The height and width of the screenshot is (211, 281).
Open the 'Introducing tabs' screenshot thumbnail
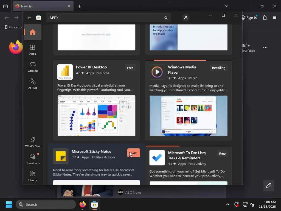(189, 37)
